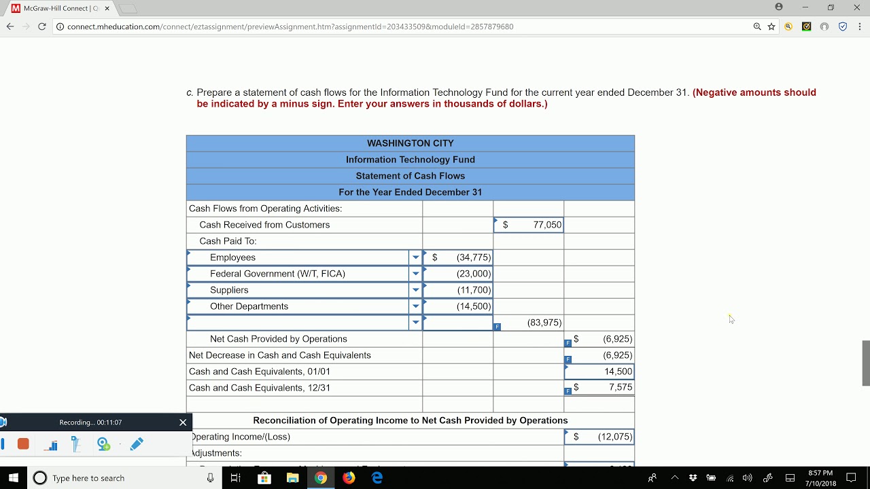The height and width of the screenshot is (489, 870).
Task: Click the Cash and Cash Equivalents 01/01 field 14,500
Action: point(599,372)
